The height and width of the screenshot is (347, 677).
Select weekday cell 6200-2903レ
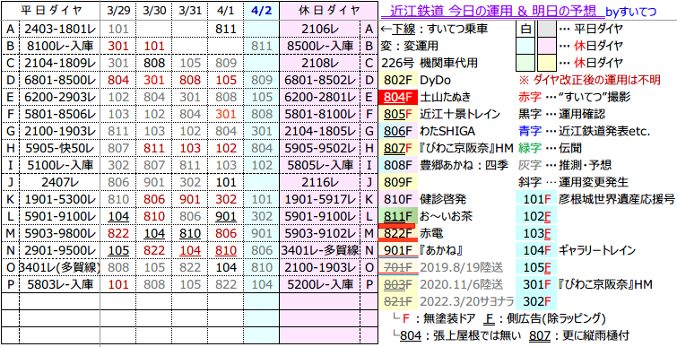pyautogui.click(x=60, y=98)
